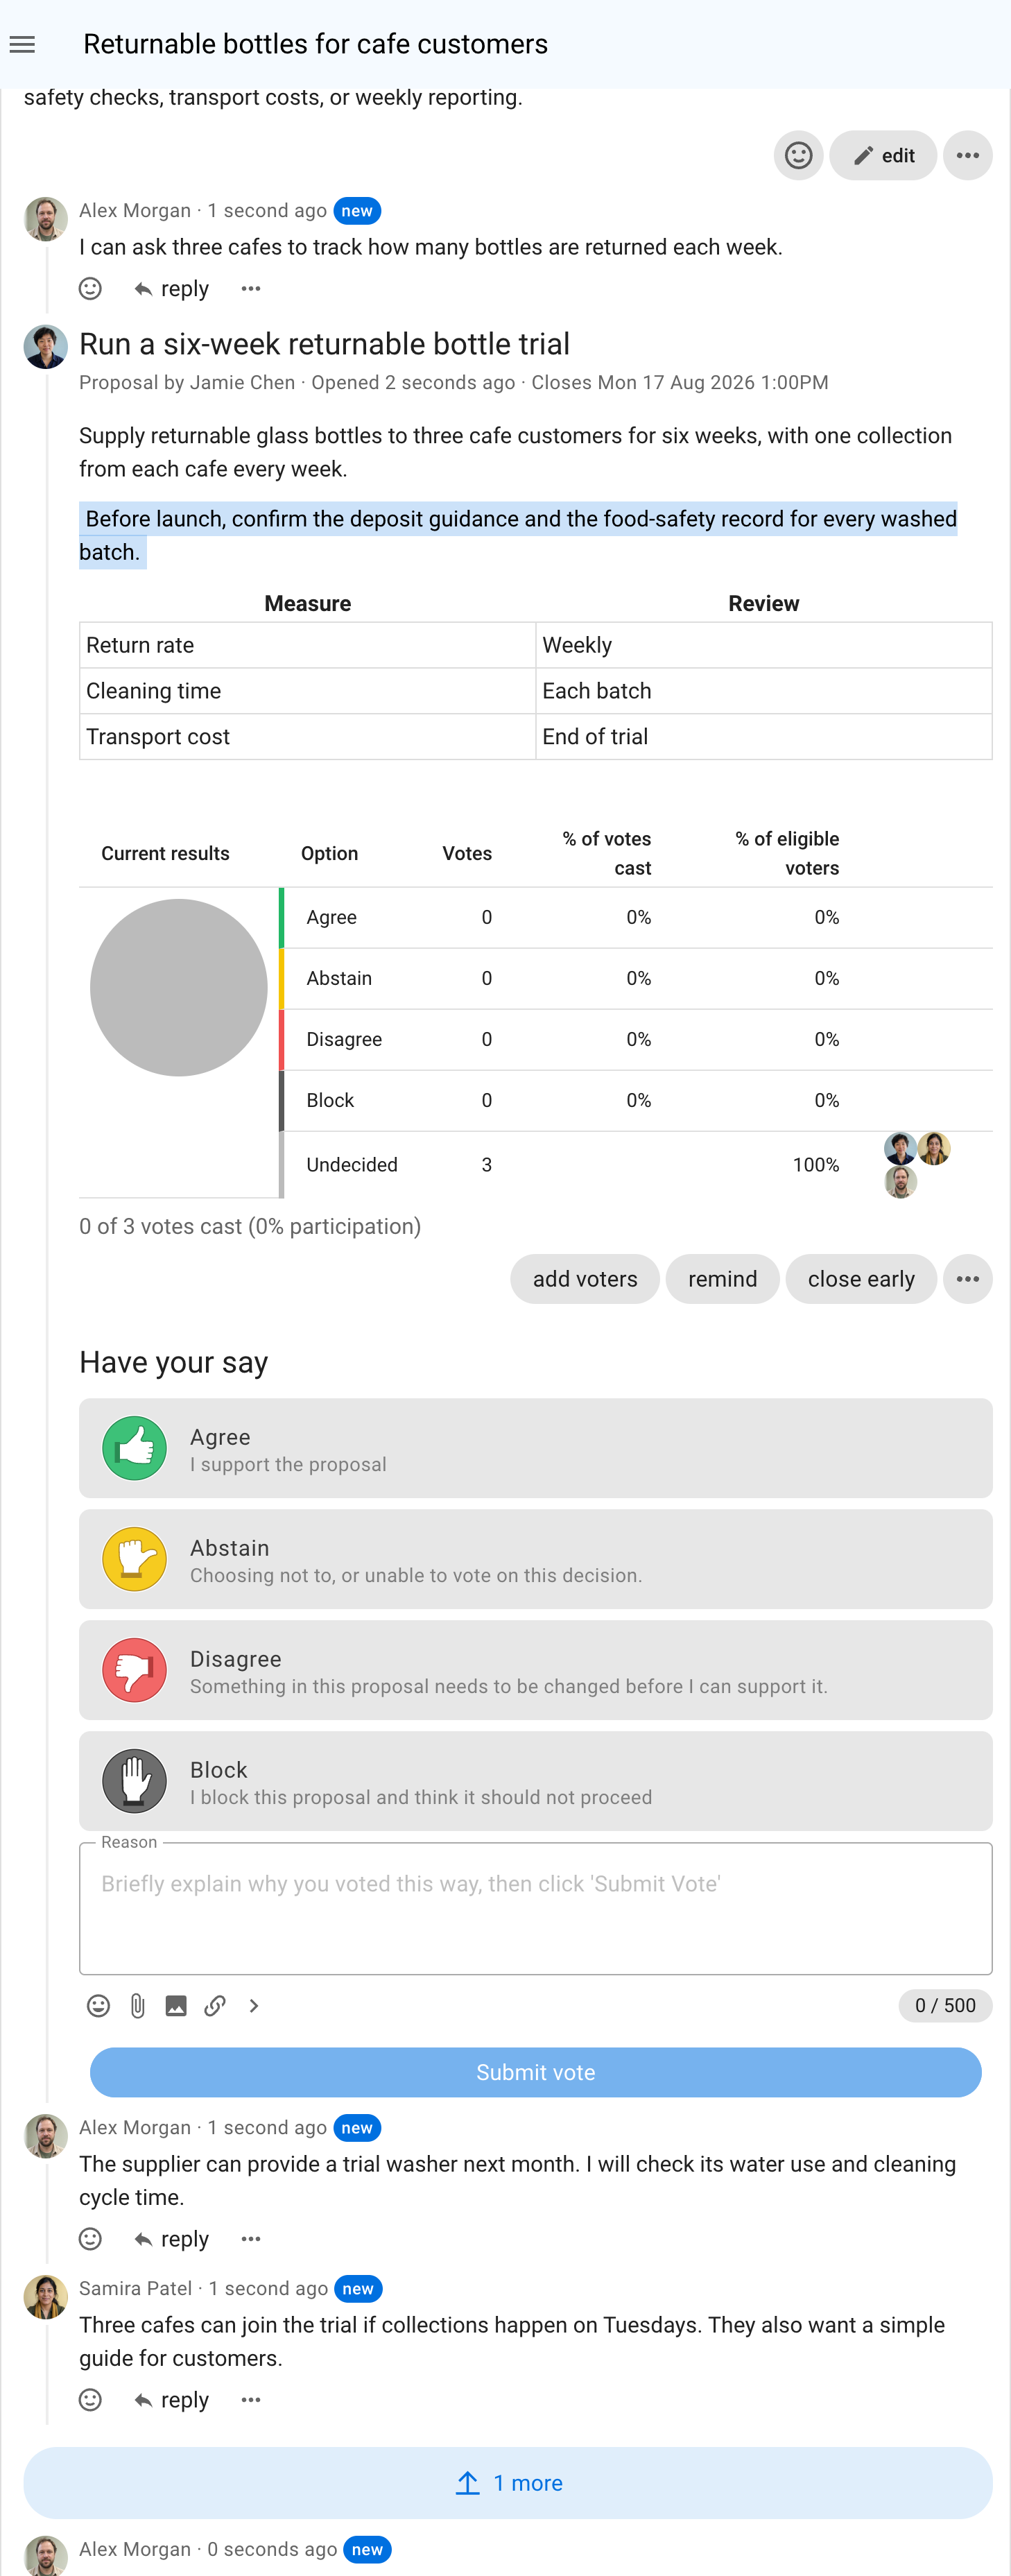Click the add voters button

(585, 1279)
